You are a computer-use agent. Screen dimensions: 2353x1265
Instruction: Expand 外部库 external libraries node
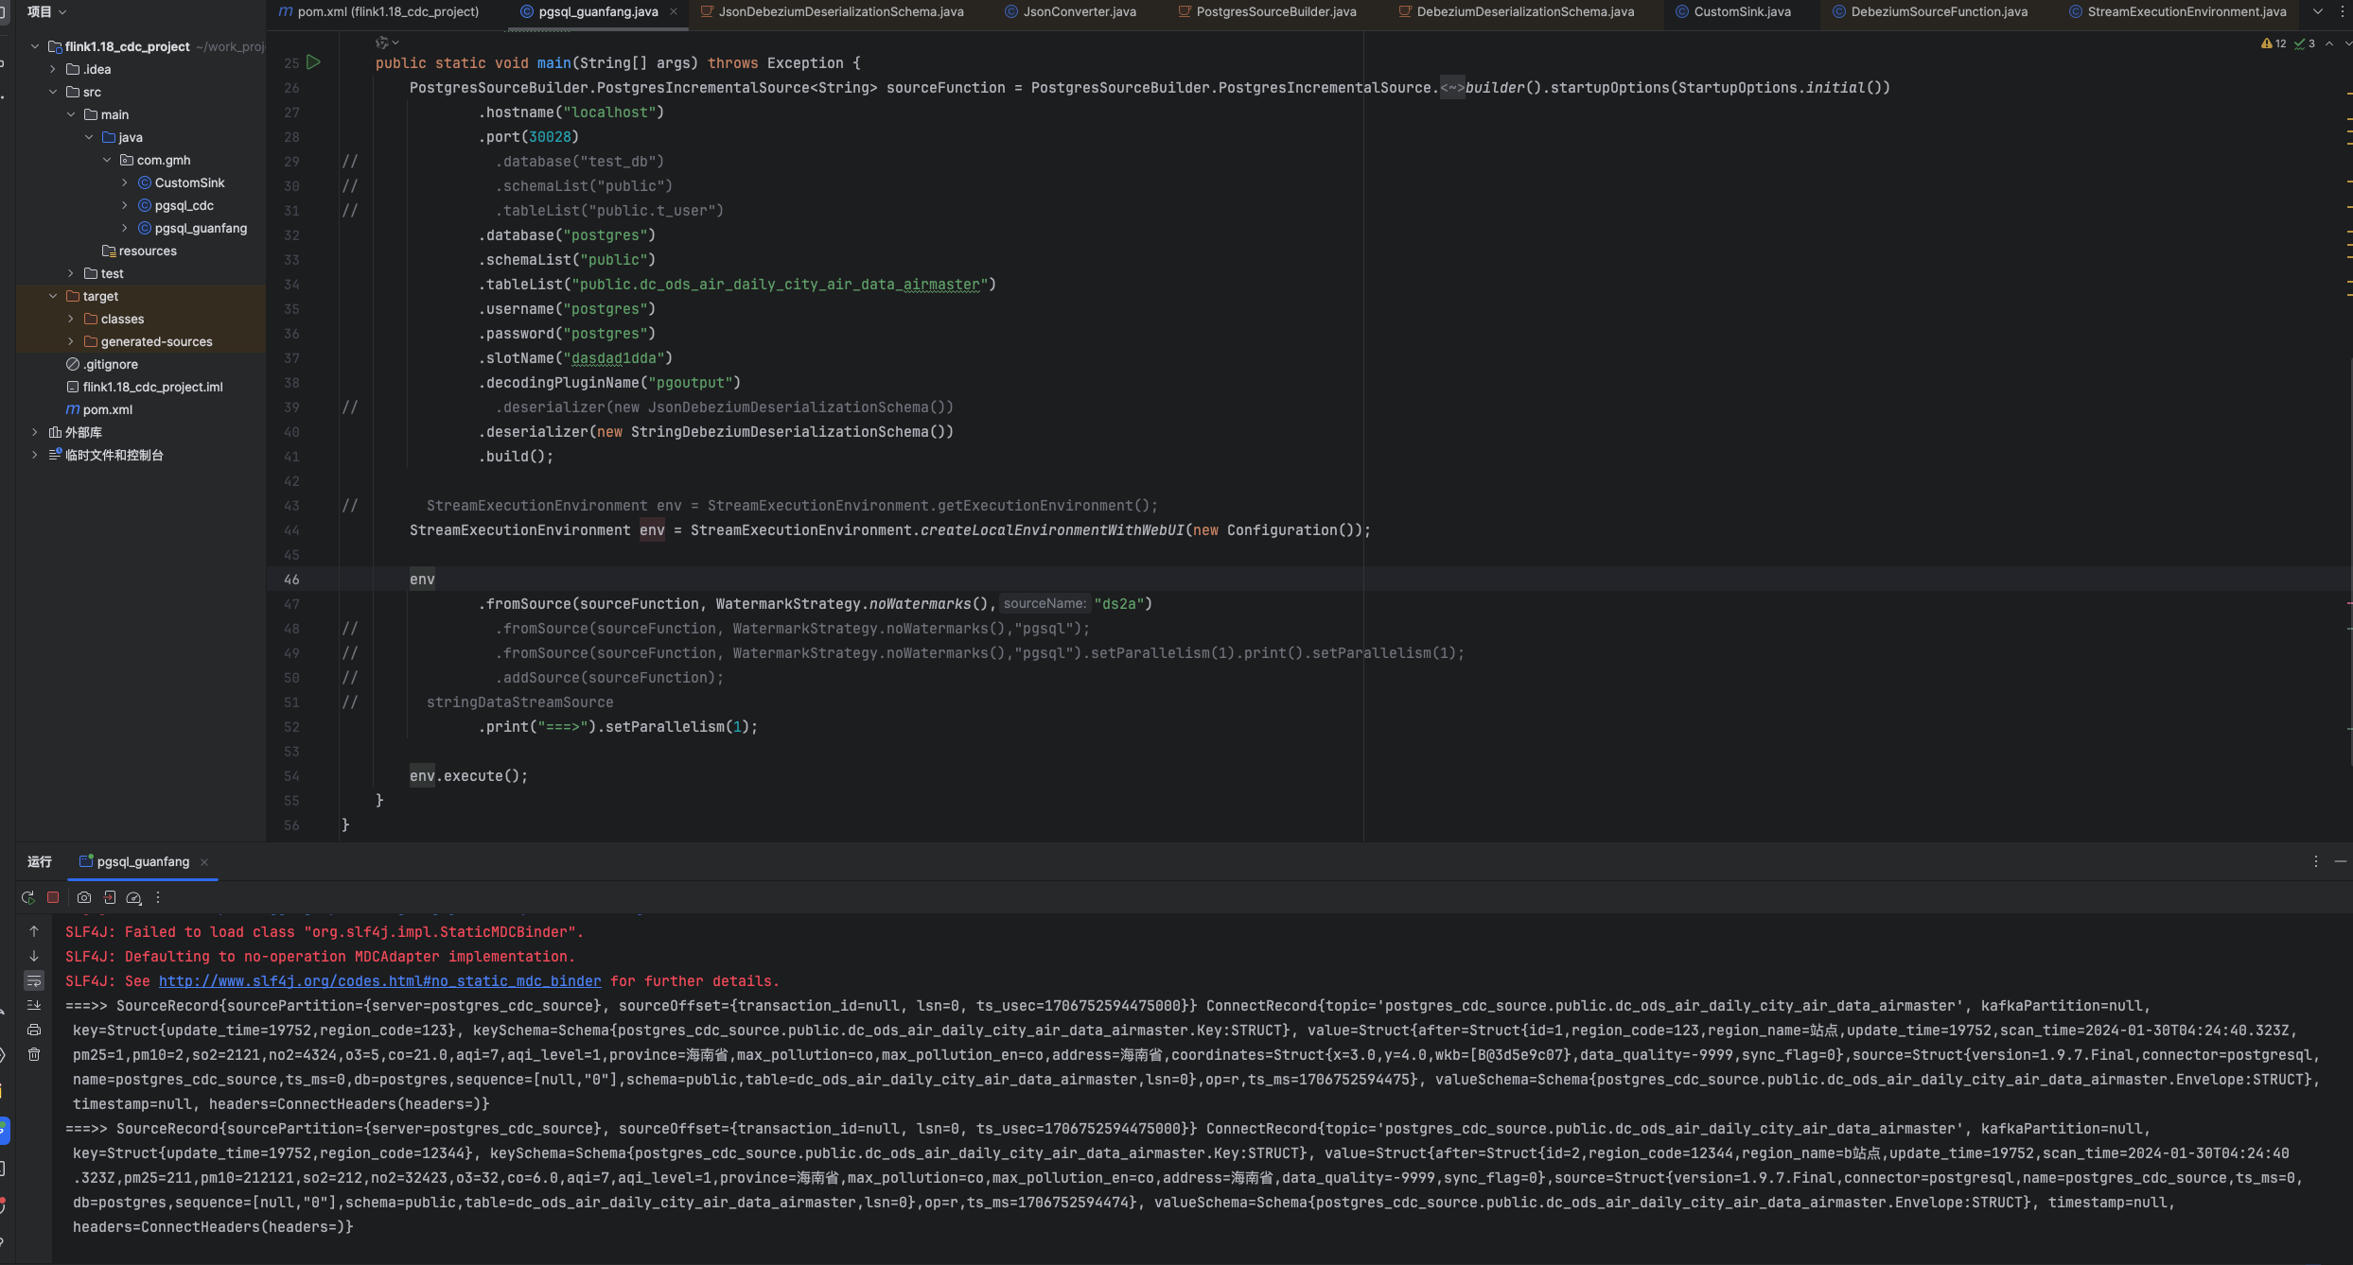tap(35, 432)
